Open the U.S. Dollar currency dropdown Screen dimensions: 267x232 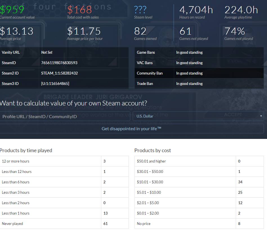tap(198, 116)
